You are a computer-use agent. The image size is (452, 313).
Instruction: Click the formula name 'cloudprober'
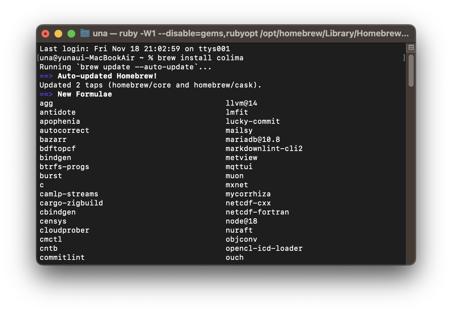click(65, 230)
